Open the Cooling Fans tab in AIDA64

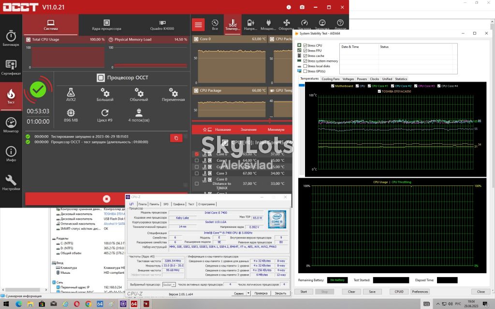[x=331, y=79]
